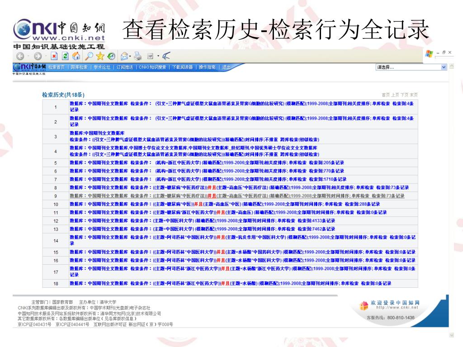Click the CNKI logo in blue navigation bar
This screenshot has height=347, width=463.
(29, 68)
